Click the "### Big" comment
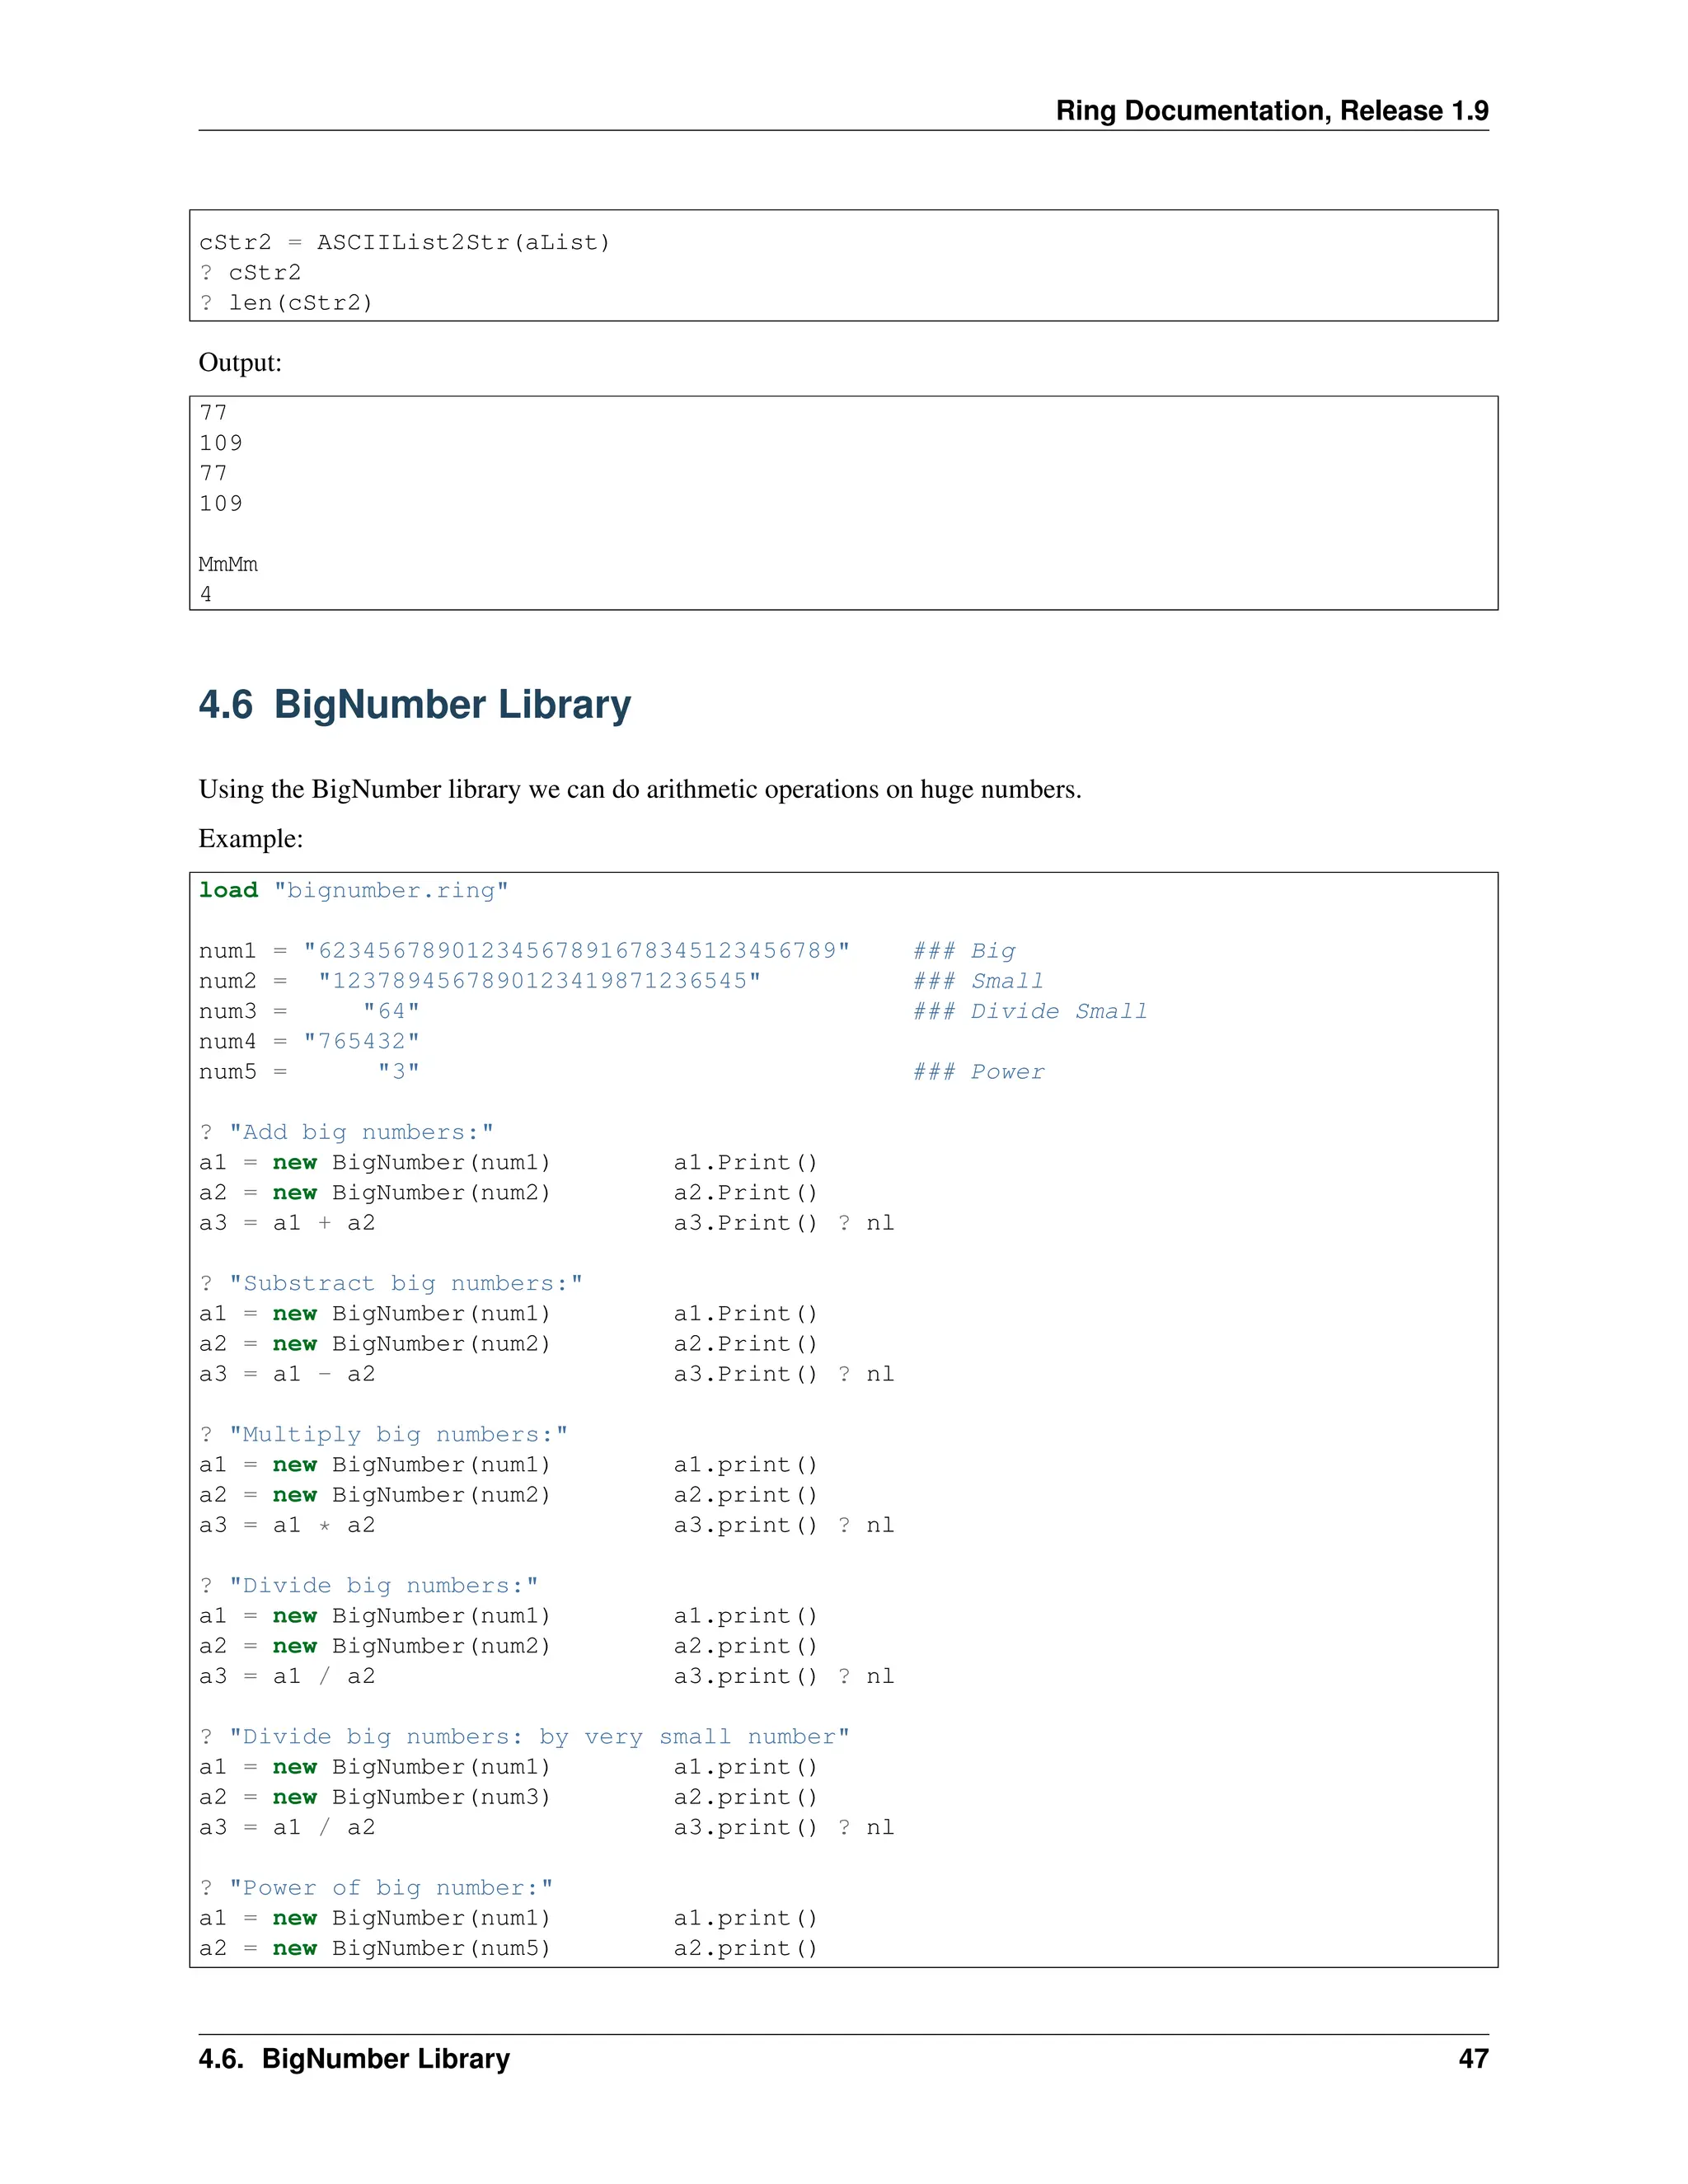 (964, 951)
